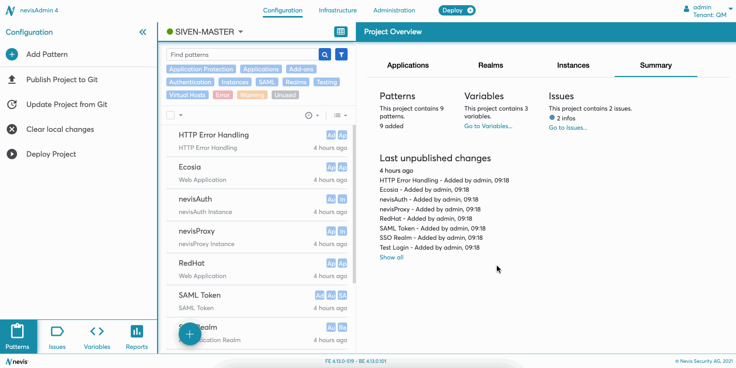Image resolution: width=736 pixels, height=368 pixels.
Task: Open the Summary tab
Action: coord(656,65)
